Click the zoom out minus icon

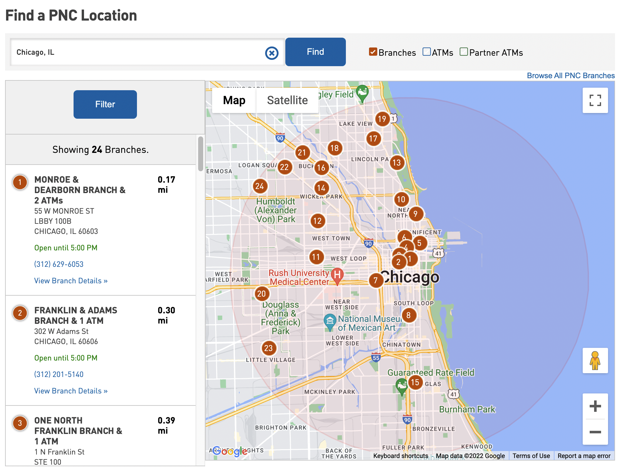click(595, 432)
